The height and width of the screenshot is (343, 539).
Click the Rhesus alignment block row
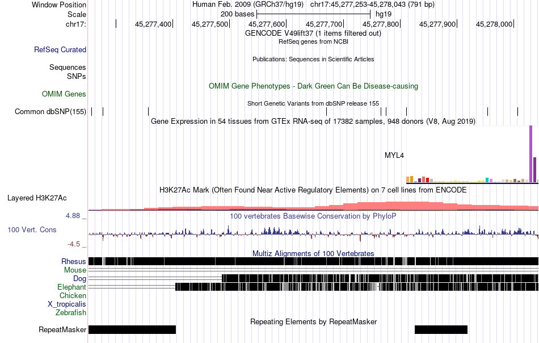pyautogui.click(x=313, y=261)
